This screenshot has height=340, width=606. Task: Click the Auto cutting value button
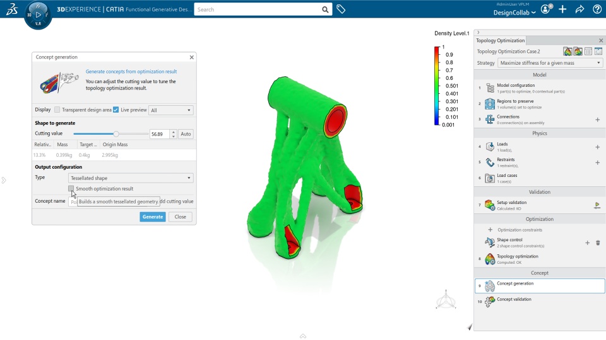tap(186, 133)
